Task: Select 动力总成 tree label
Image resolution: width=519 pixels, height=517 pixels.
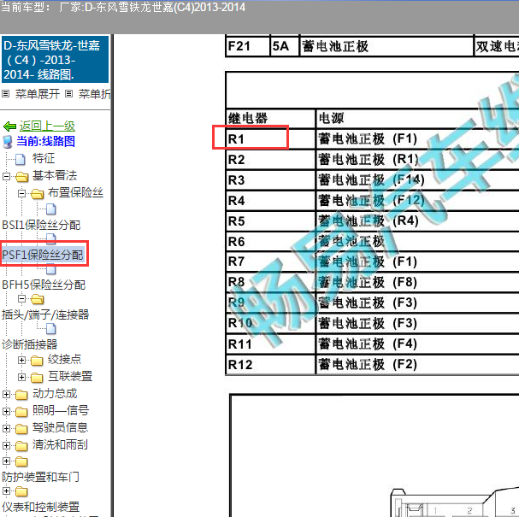Action: pyautogui.click(x=55, y=394)
